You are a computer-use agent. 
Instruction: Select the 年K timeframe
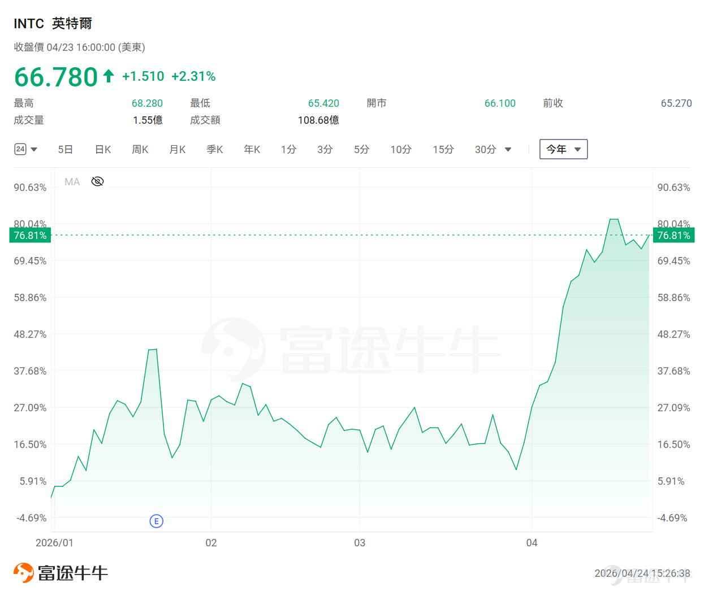click(252, 149)
